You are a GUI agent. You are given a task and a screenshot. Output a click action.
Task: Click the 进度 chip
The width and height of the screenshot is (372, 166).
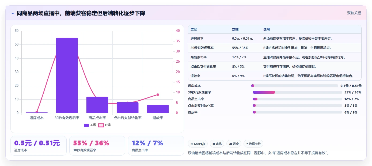click(234, 144)
